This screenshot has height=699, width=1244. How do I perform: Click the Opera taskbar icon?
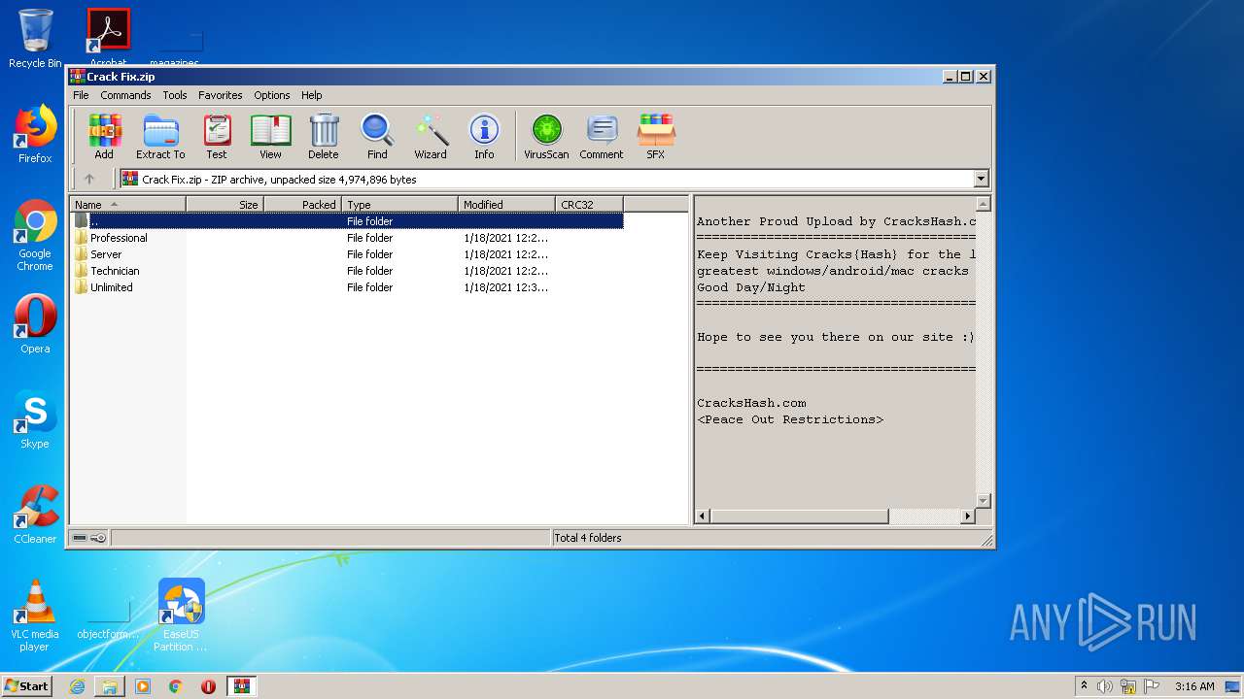pyautogui.click(x=208, y=686)
